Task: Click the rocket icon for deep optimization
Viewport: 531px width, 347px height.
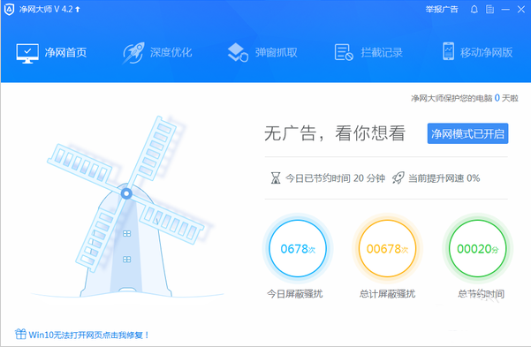Action: (133, 53)
